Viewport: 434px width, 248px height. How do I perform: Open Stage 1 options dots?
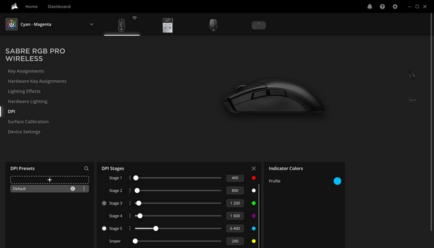[x=130, y=178]
